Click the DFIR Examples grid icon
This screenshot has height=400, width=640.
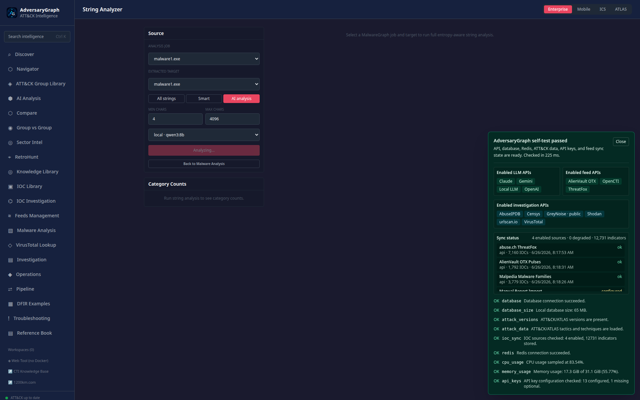click(10, 304)
